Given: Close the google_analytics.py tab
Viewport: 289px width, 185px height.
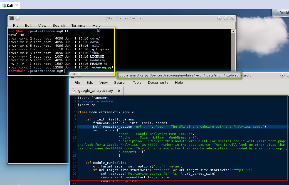Looking at the screenshot, I should (x=119, y=91).
